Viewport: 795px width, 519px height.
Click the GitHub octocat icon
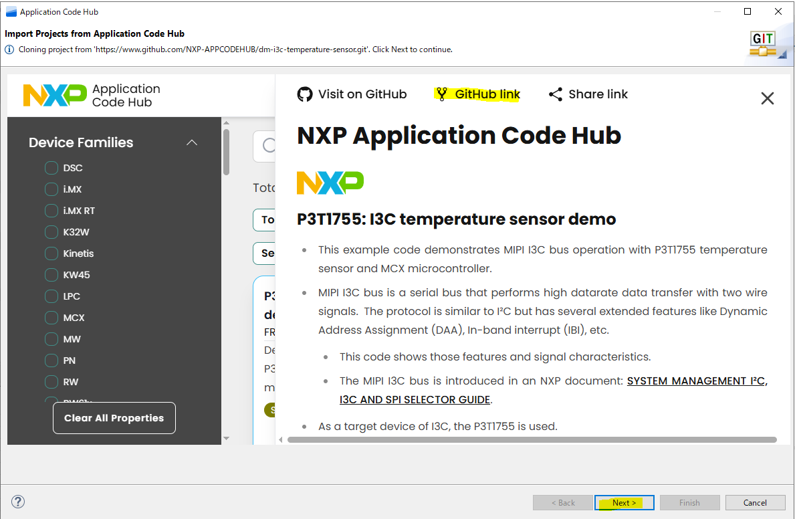click(305, 94)
